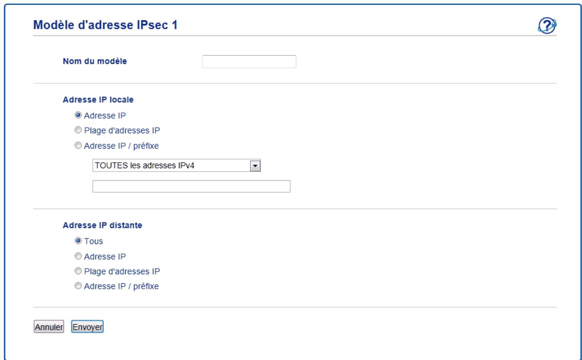Viewport: 582px width, 360px height.
Task: Click the Tous label text in remote section
Action: tap(93, 241)
